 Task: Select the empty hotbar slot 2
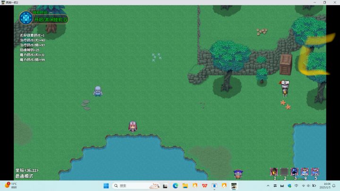click(x=284, y=172)
